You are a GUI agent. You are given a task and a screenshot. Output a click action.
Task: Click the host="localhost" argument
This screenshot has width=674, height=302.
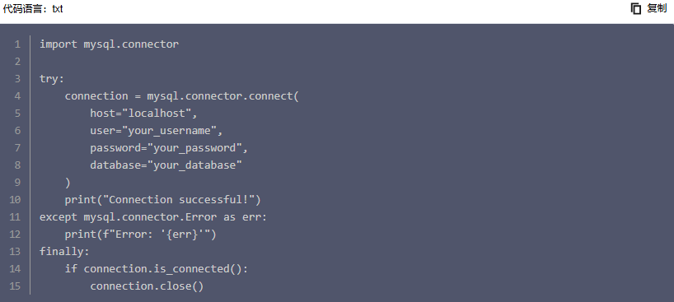(143, 114)
